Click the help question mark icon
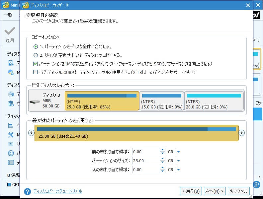Viewport: 263px width, 199px height. tap(27, 191)
